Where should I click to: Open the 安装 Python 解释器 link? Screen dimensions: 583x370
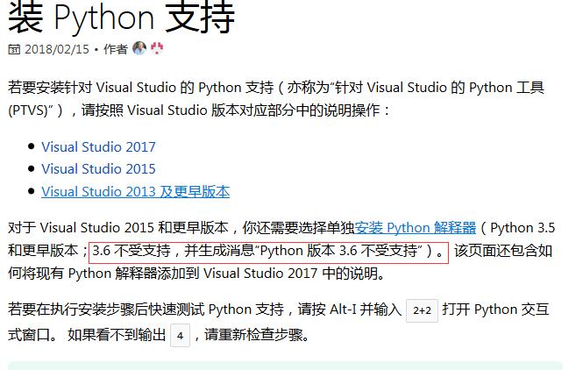(x=416, y=228)
